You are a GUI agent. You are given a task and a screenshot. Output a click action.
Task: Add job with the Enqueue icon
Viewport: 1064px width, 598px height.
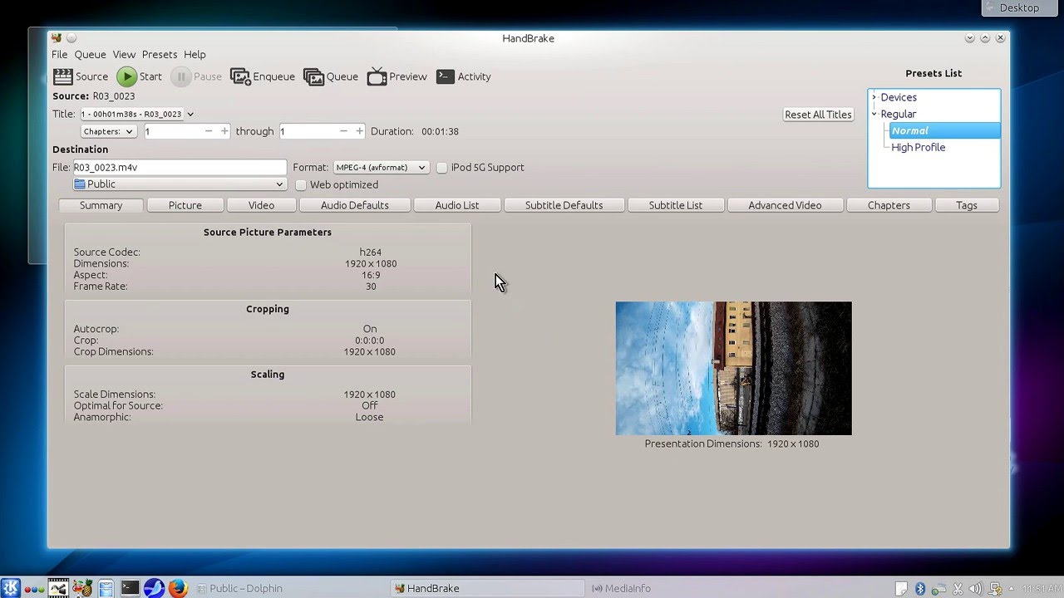240,76
